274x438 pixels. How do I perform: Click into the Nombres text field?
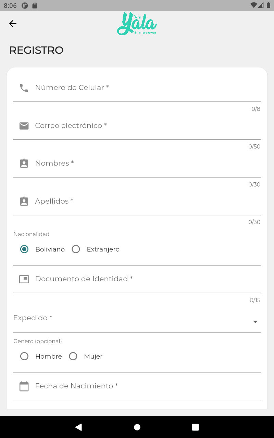point(137,164)
